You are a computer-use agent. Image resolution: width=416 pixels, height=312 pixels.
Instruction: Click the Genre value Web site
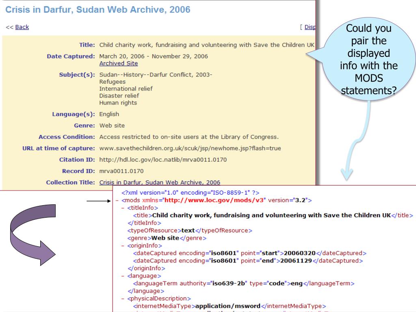(x=112, y=126)
